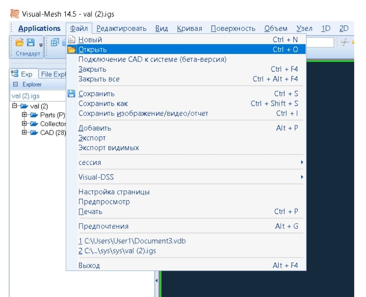Click the save diskette toolbar icon
This screenshot has height=297, width=366.
31,42
